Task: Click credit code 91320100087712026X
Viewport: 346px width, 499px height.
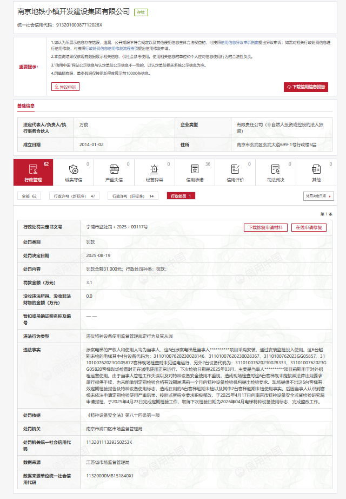Action: click(79, 25)
